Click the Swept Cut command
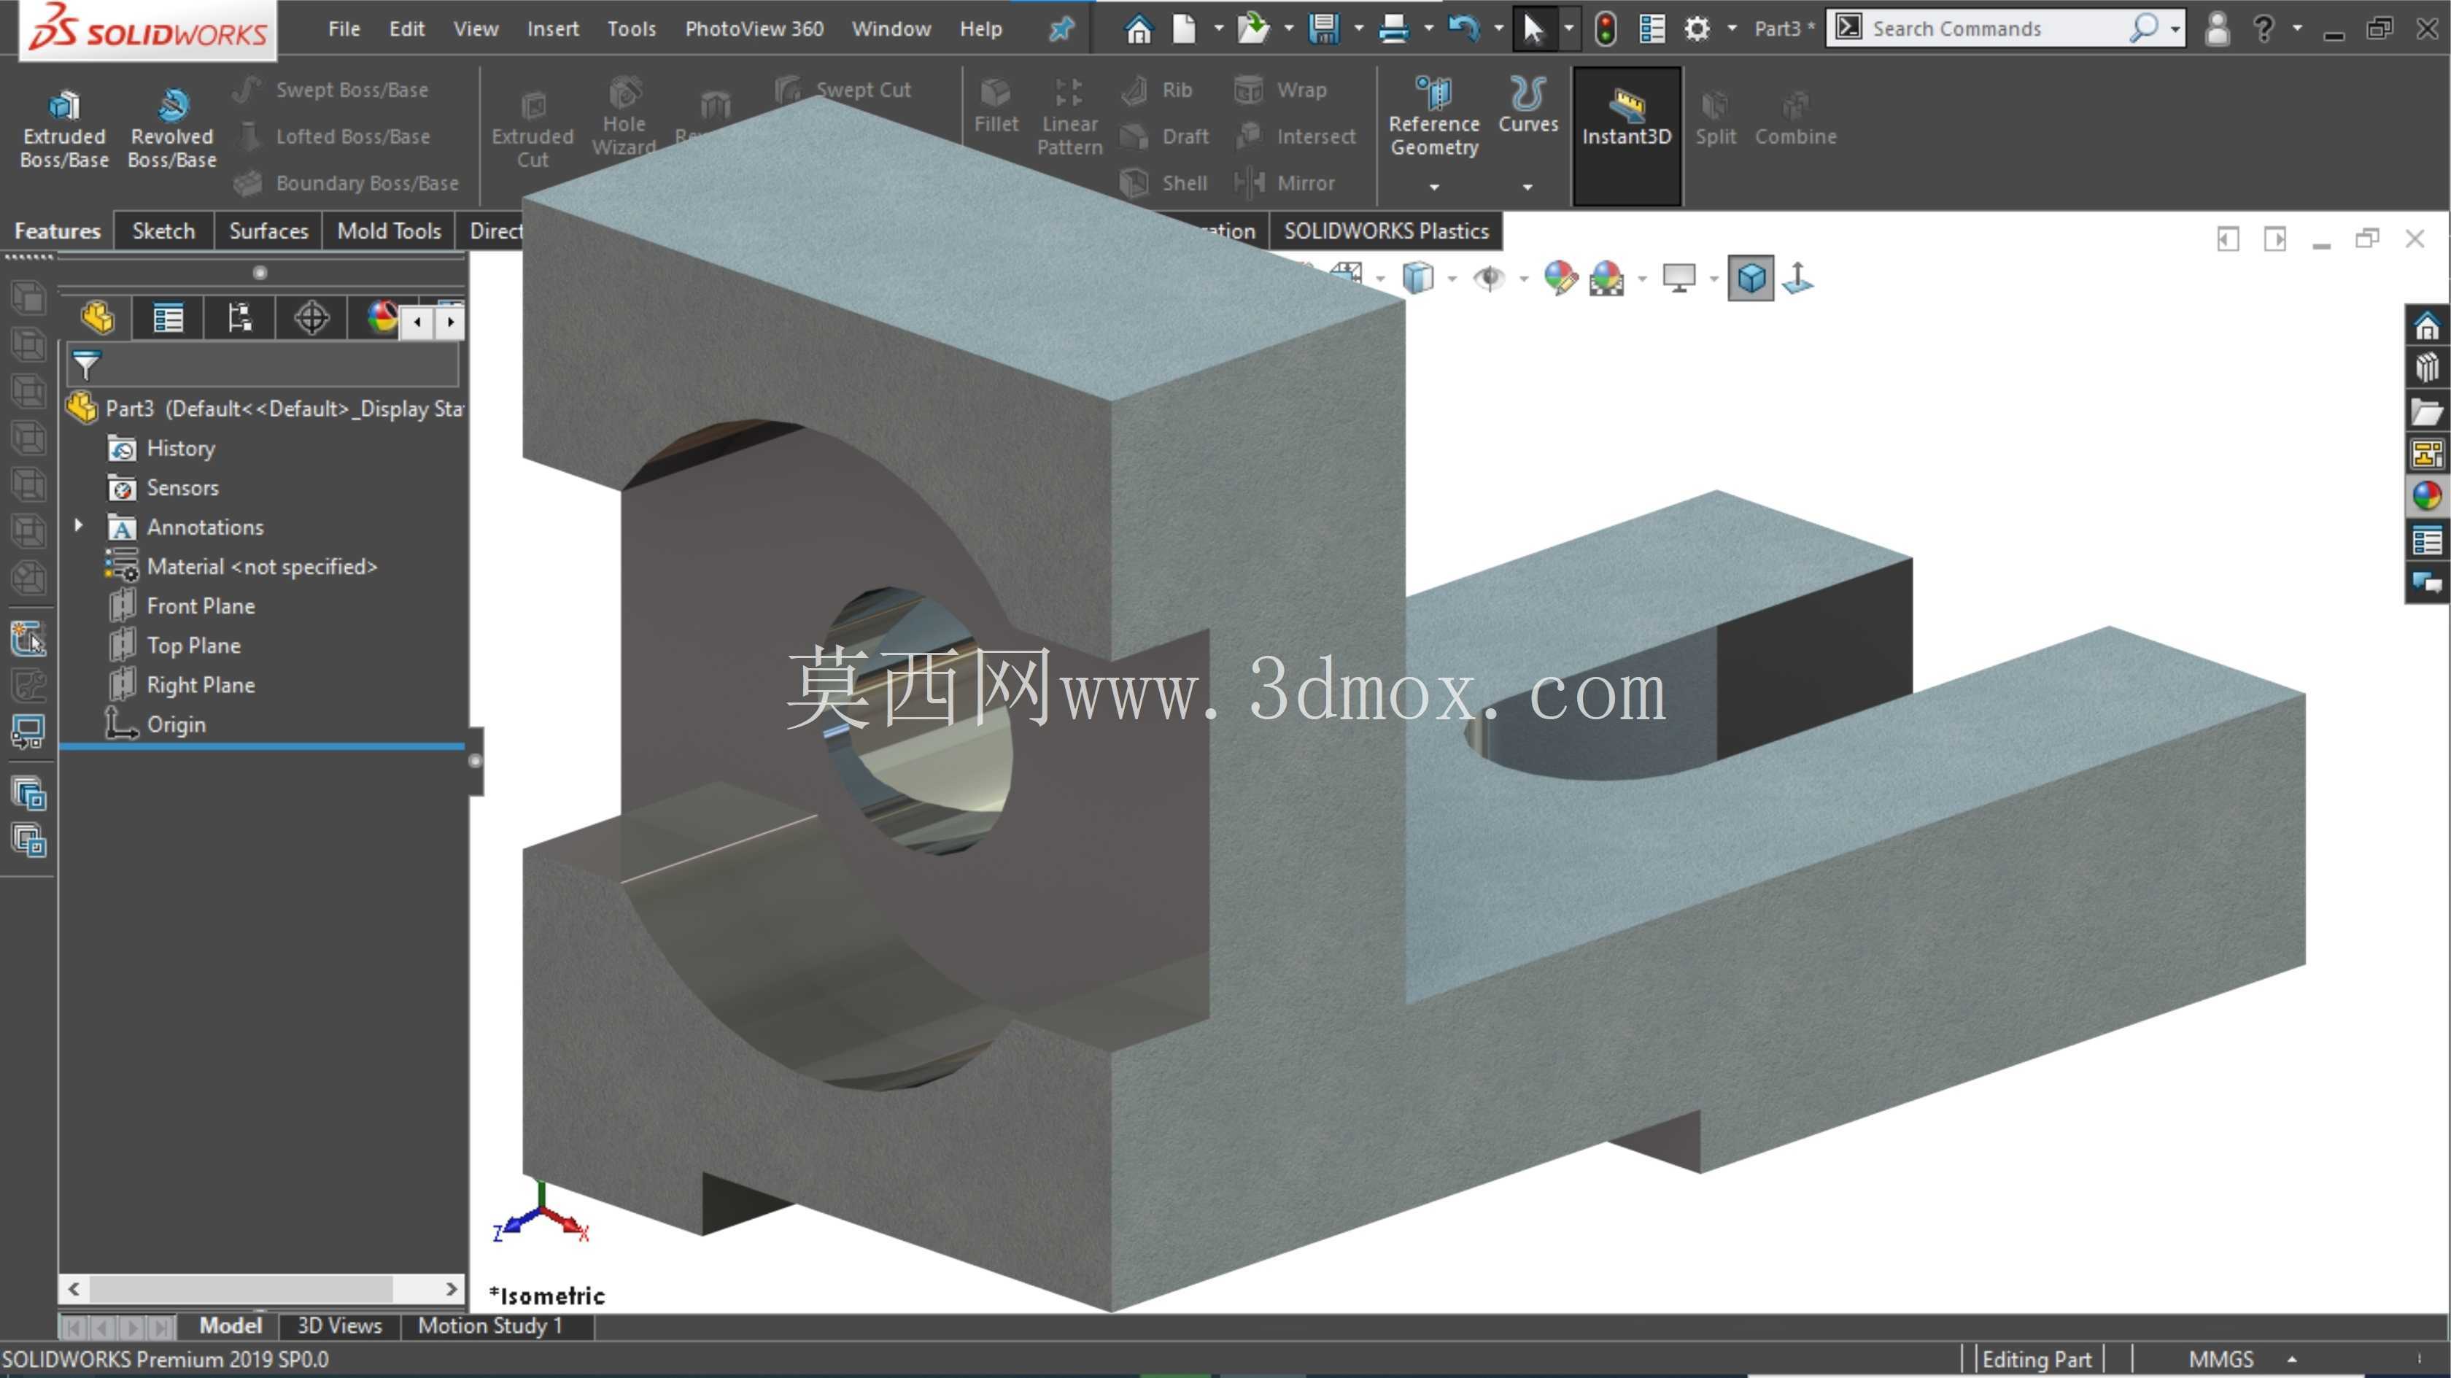This screenshot has height=1378, width=2451. tap(843, 90)
